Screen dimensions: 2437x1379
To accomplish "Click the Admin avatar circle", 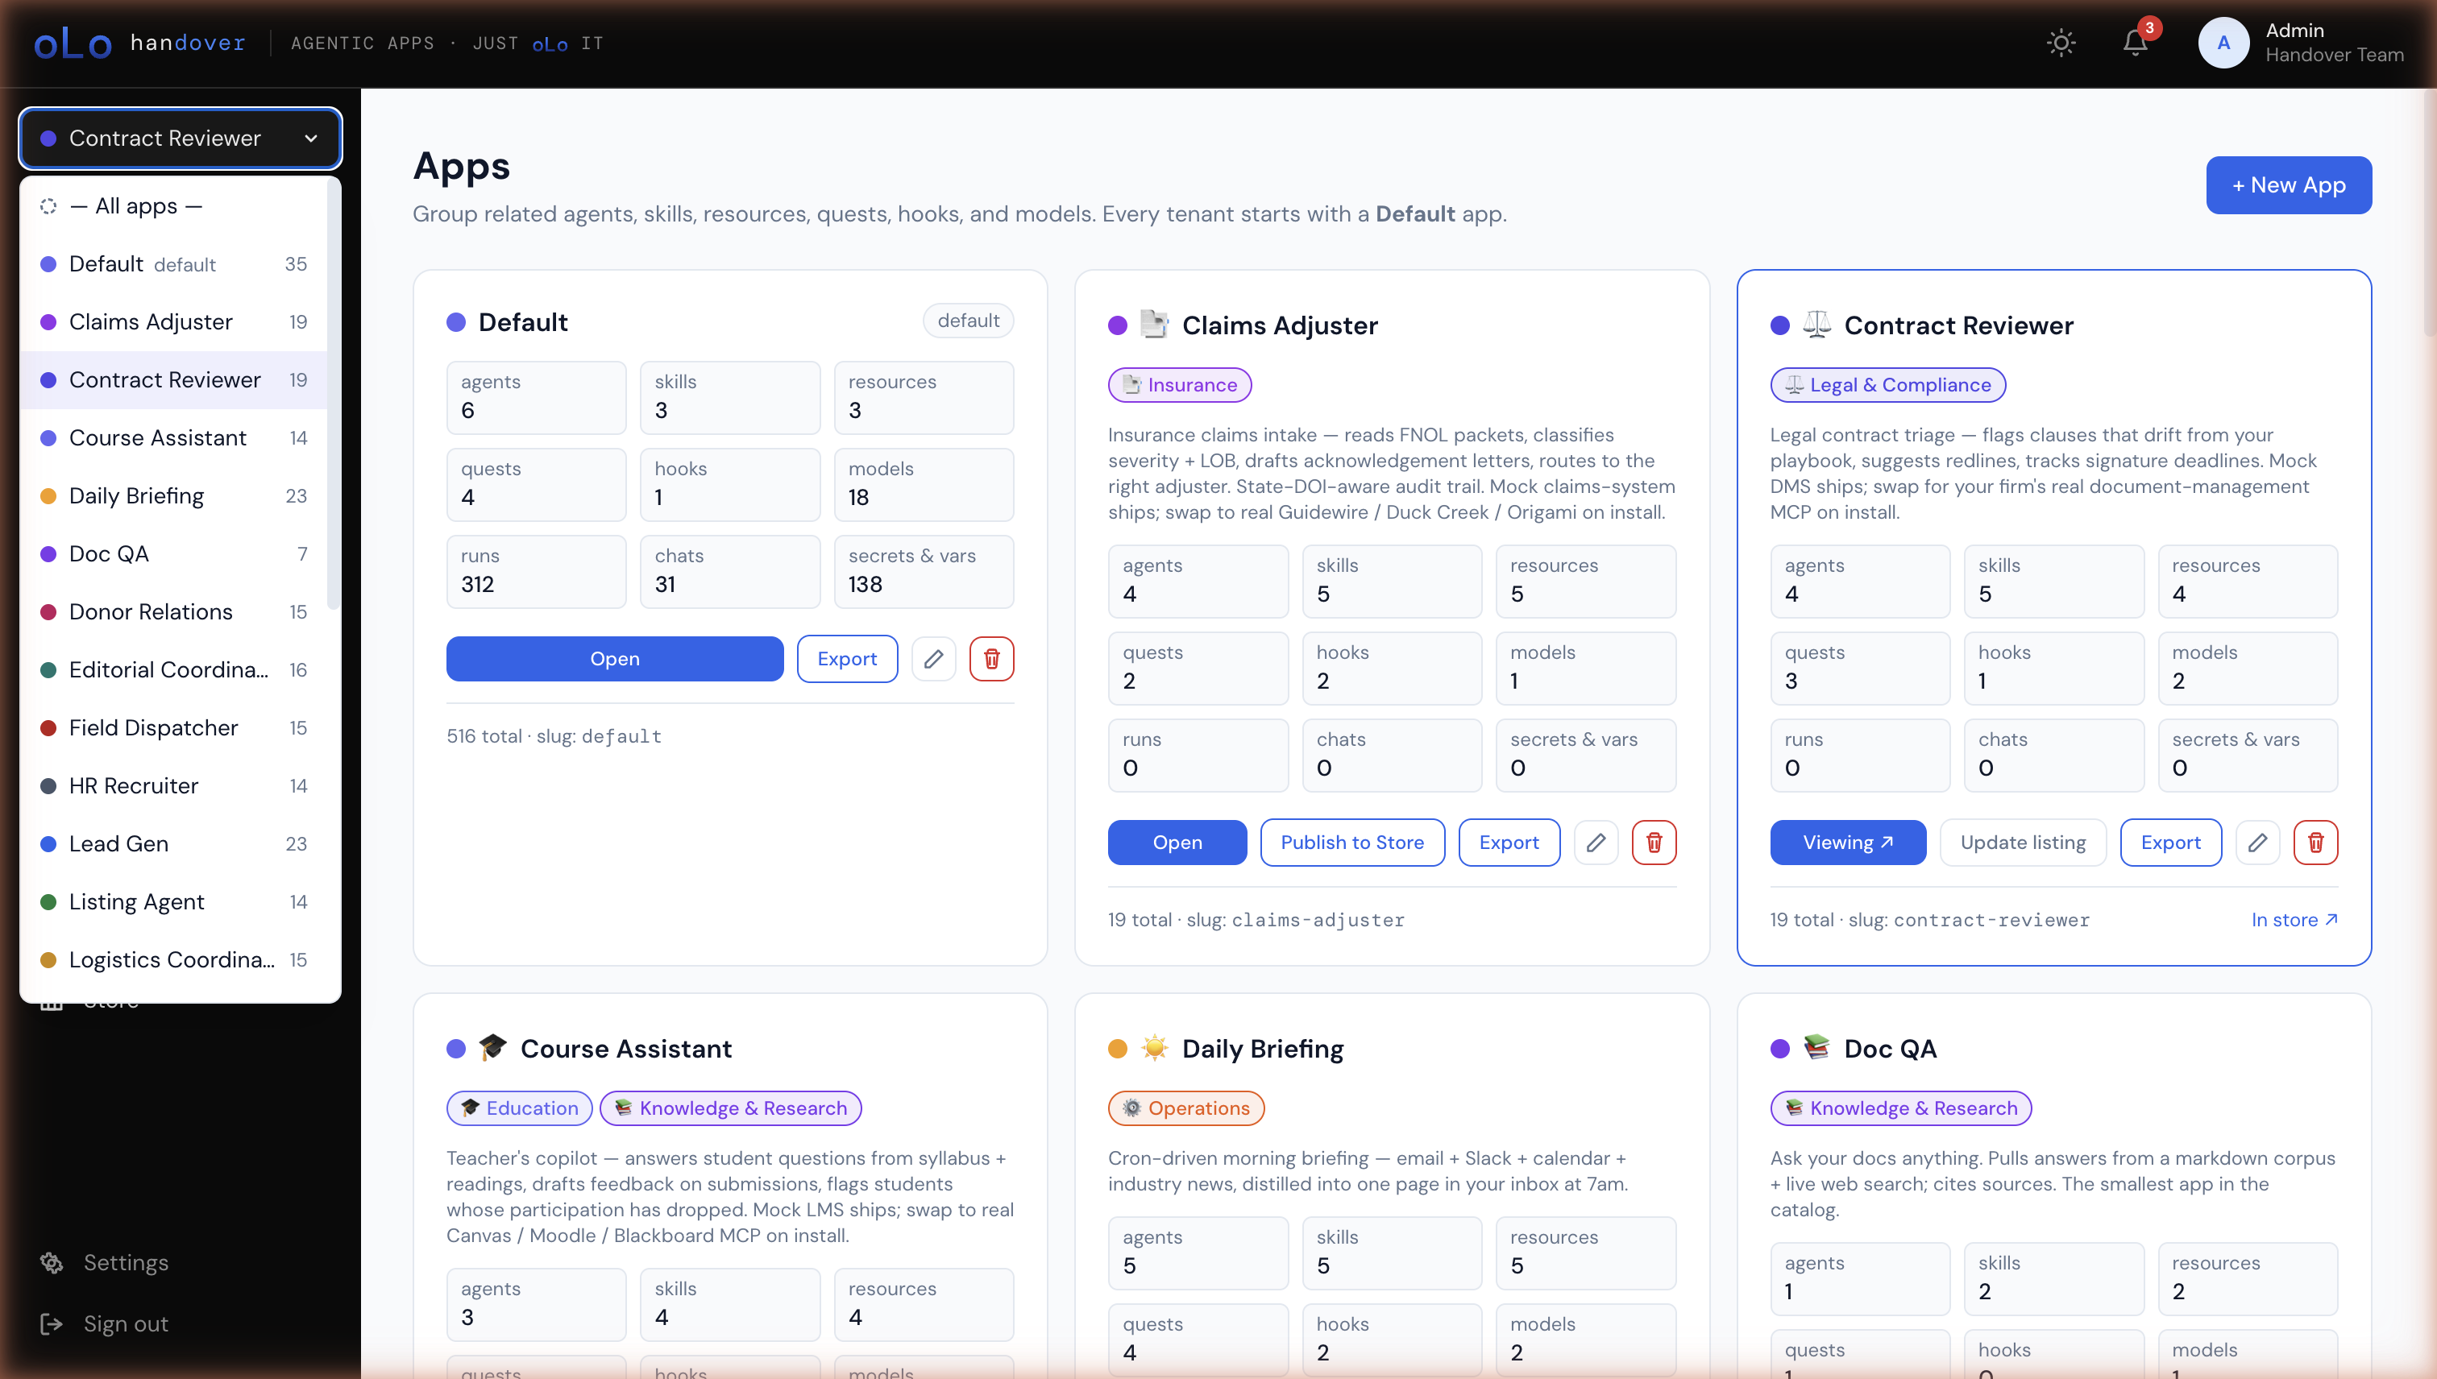I will 2223,43.
